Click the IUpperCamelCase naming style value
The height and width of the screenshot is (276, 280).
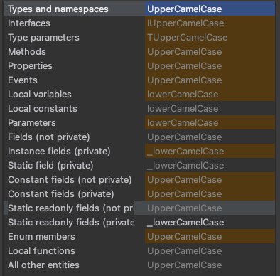[x=185, y=23]
